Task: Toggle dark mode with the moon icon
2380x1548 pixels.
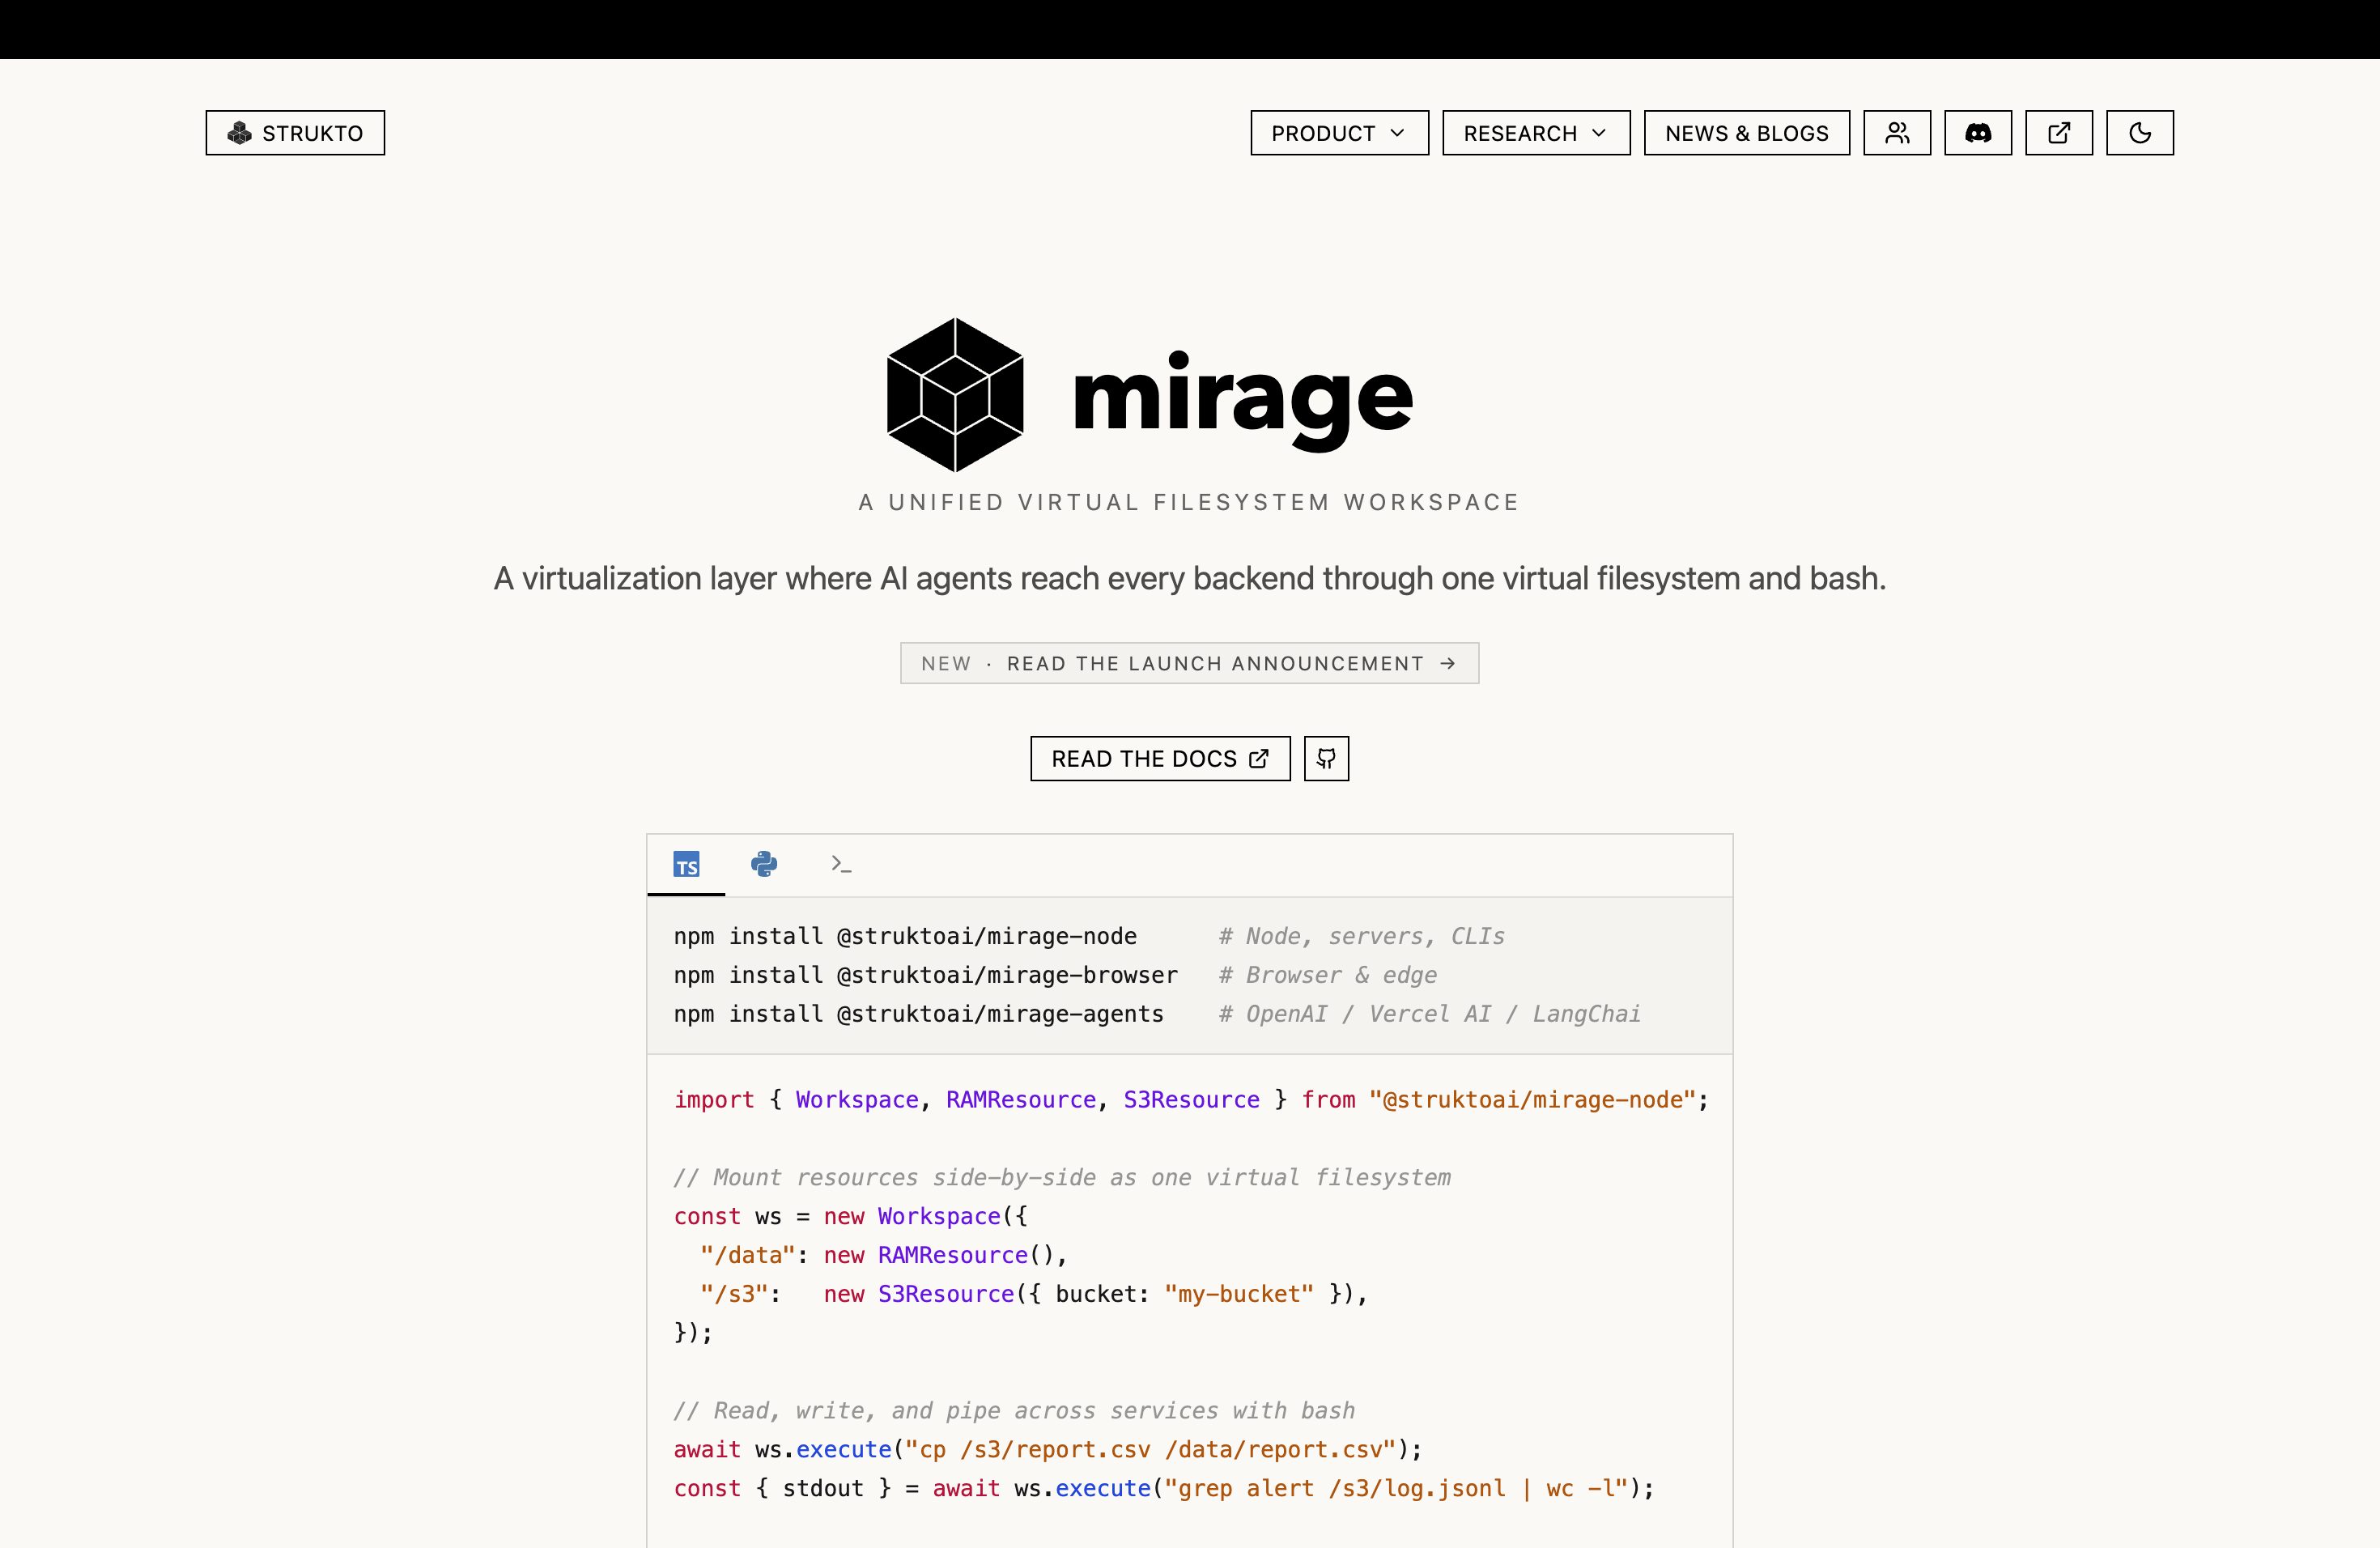Action: [x=2140, y=133]
